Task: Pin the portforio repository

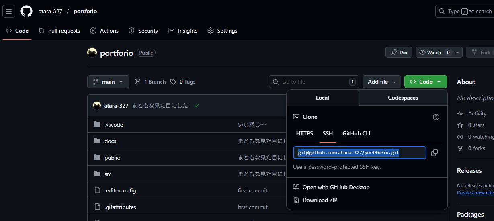Action: (399, 52)
